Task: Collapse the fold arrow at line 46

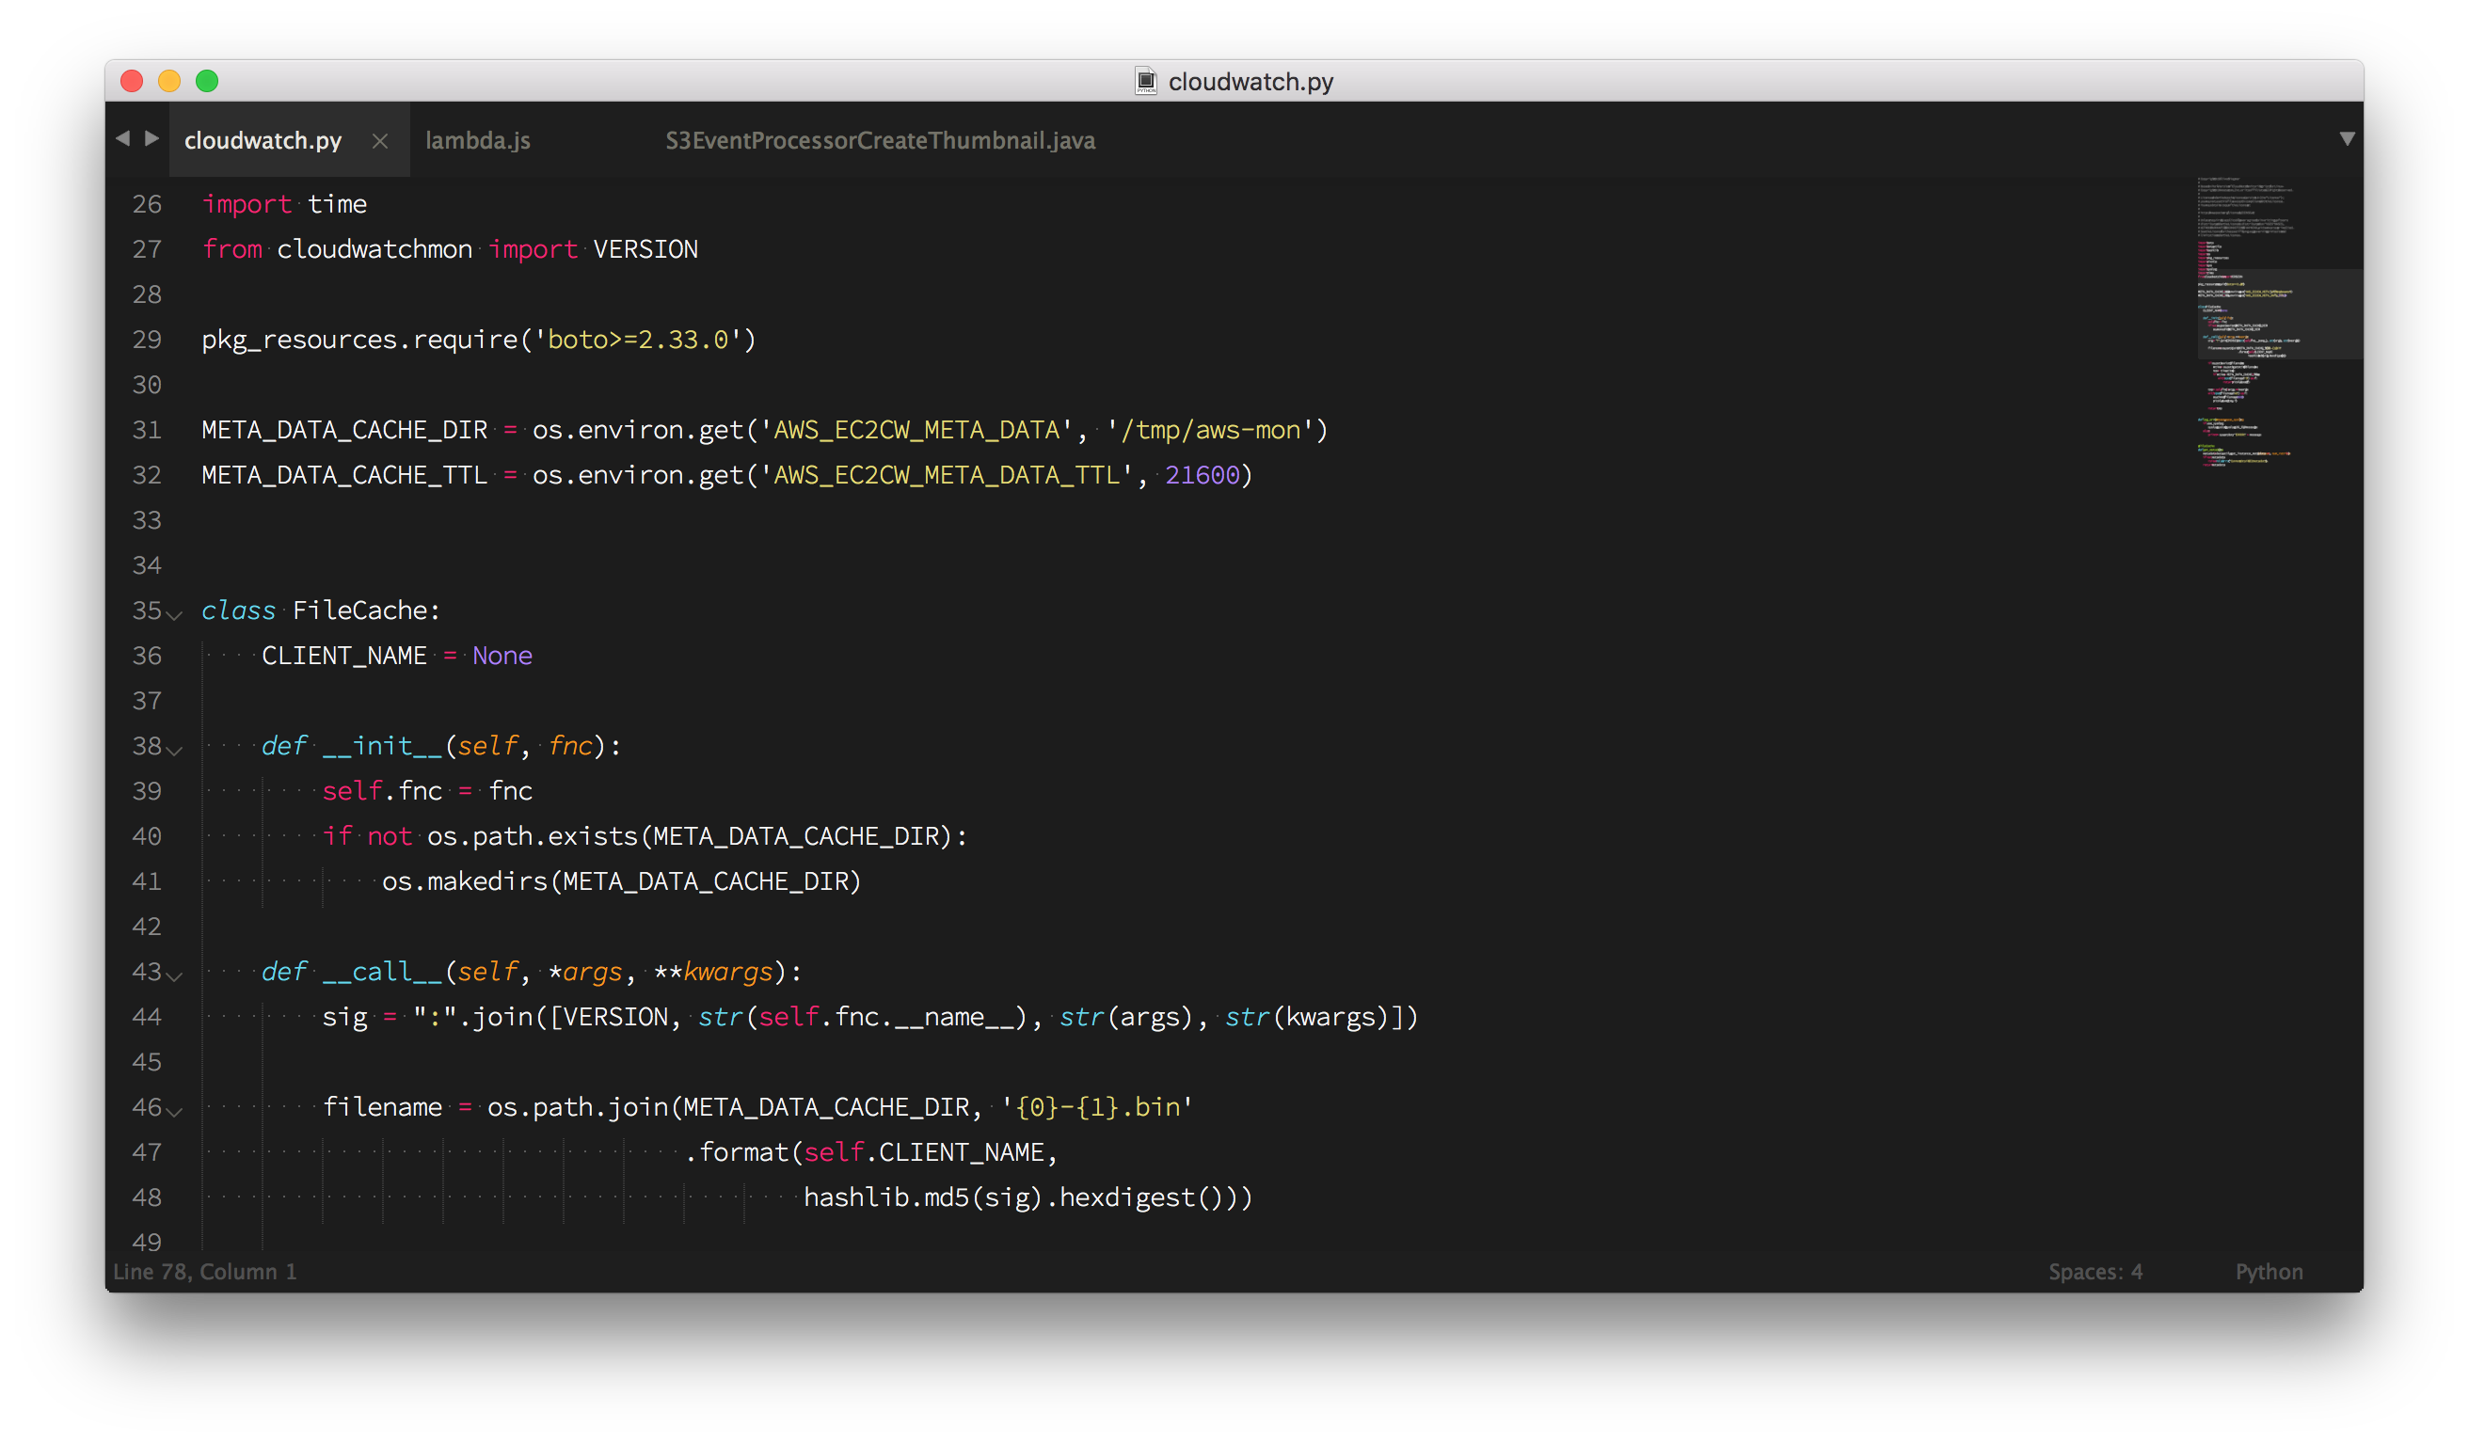Action: point(175,1111)
